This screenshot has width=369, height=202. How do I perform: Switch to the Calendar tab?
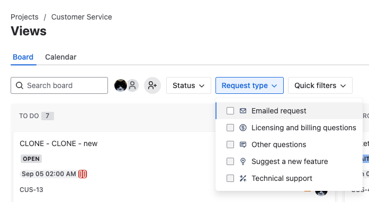pos(61,57)
